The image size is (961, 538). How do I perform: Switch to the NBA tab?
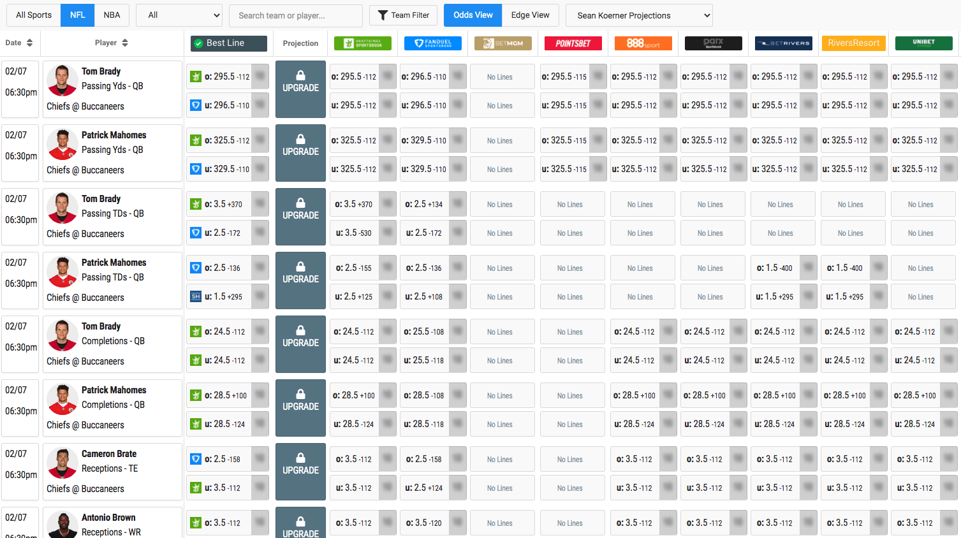[112, 15]
